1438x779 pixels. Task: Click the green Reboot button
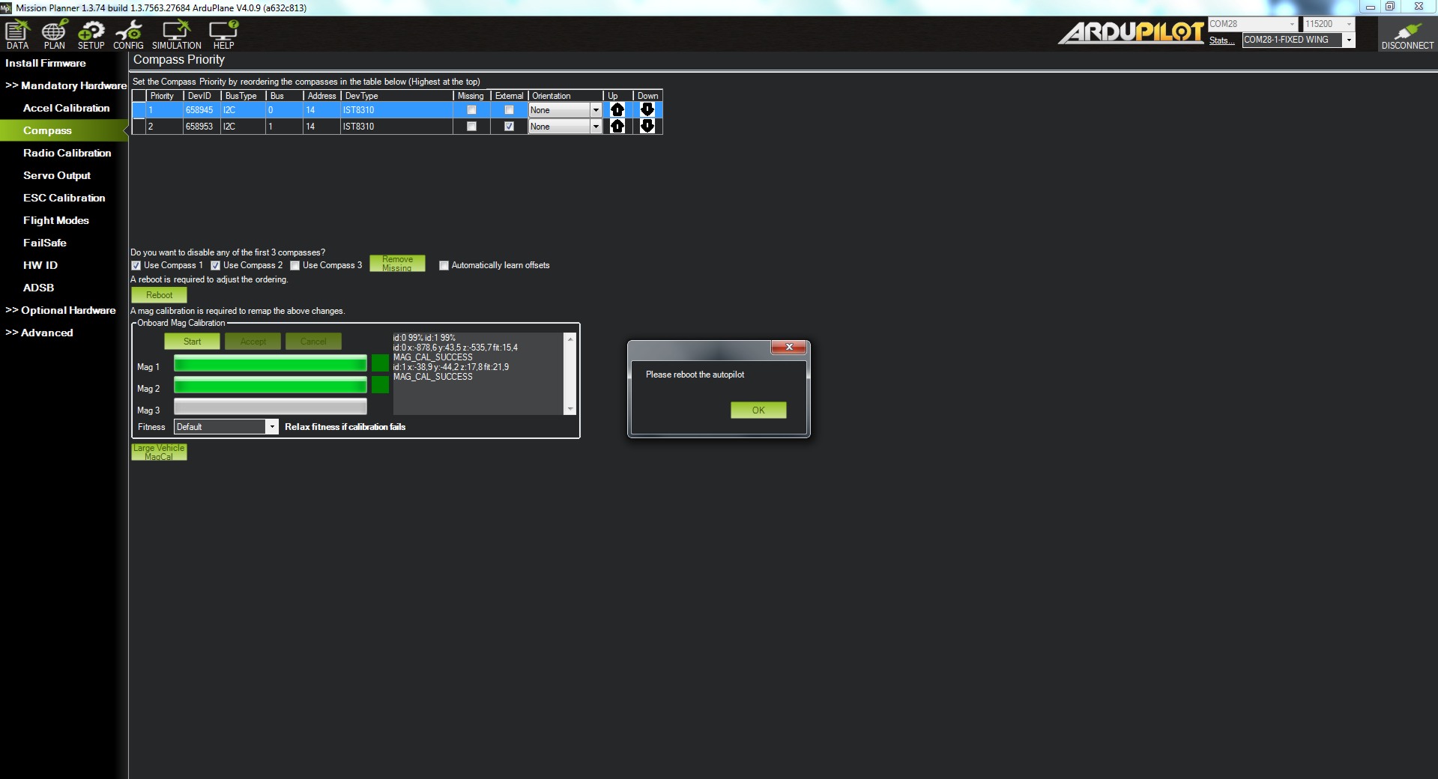click(x=159, y=295)
